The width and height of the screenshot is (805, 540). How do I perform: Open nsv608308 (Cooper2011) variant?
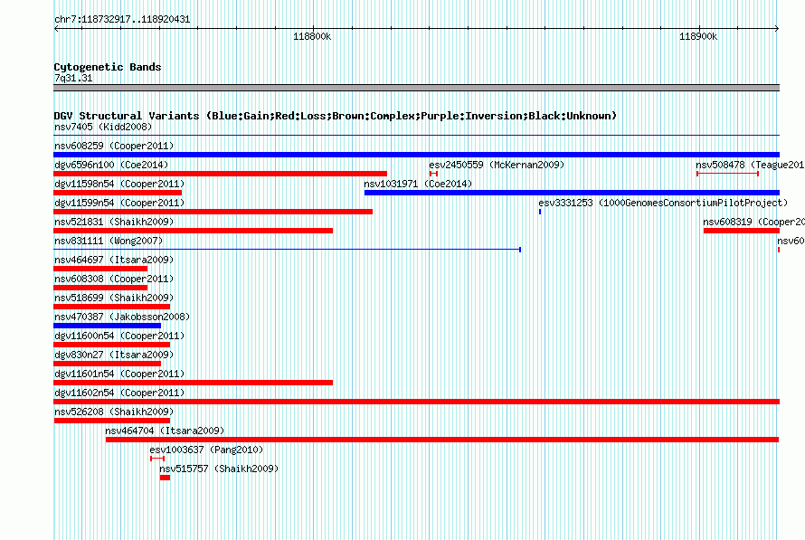click(114, 279)
